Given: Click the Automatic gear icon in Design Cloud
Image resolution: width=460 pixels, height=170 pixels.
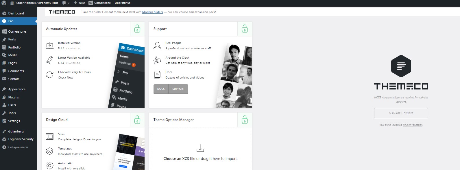Looking at the screenshot, I should 50,166.
